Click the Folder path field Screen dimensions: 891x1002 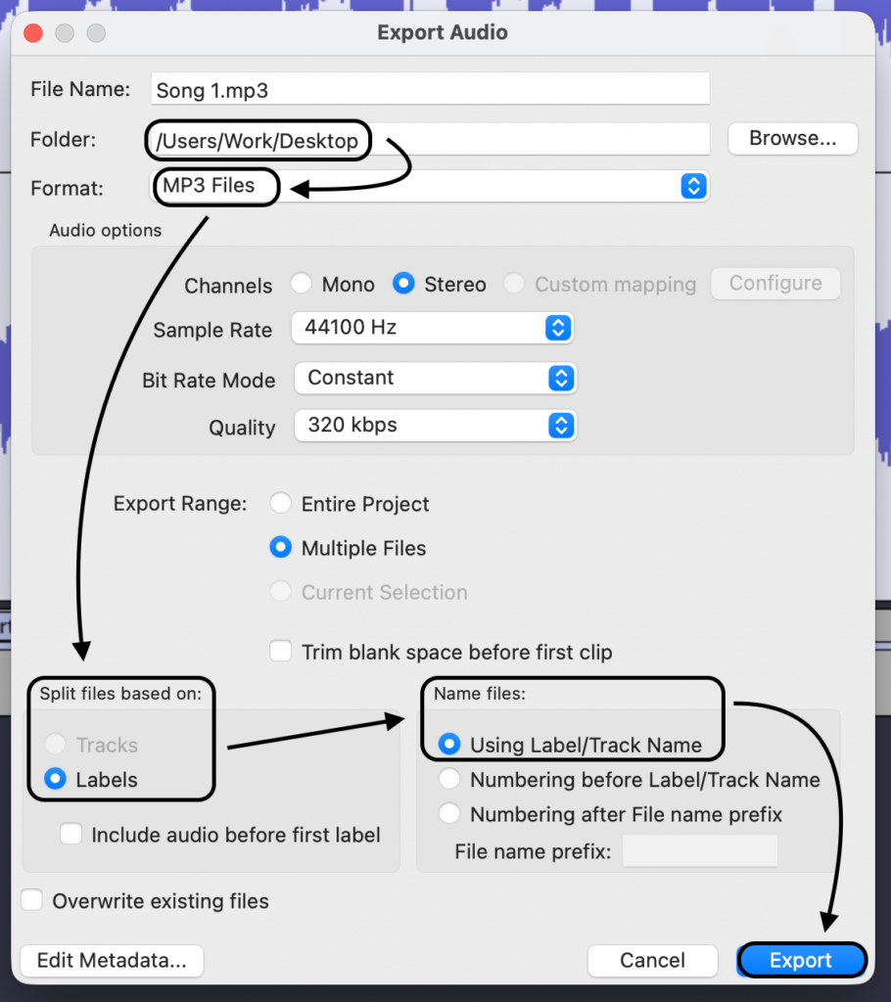429,140
